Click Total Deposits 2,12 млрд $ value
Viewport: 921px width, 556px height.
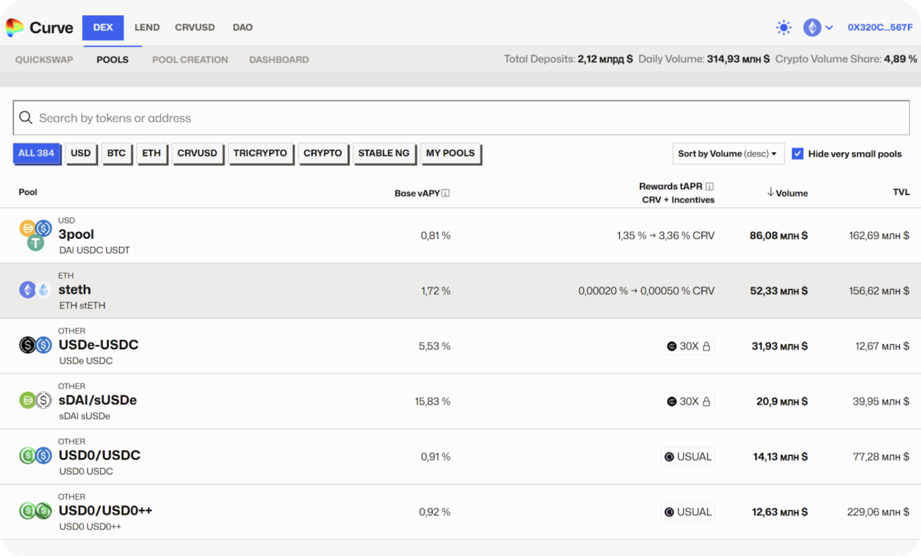[605, 59]
